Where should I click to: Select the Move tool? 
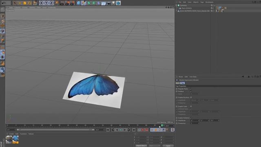click(x=20, y=3)
